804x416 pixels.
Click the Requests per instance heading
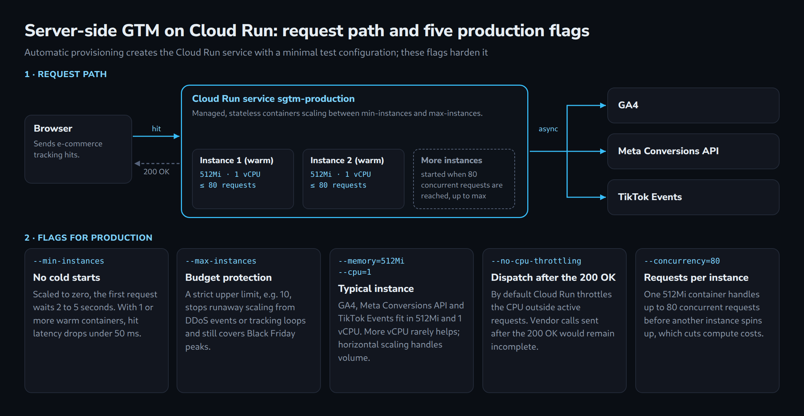click(696, 278)
